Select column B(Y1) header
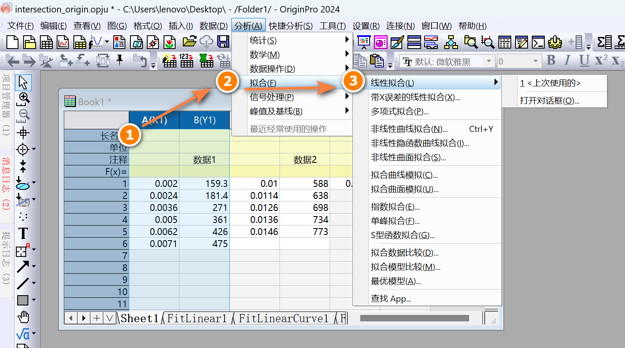 [x=204, y=120]
